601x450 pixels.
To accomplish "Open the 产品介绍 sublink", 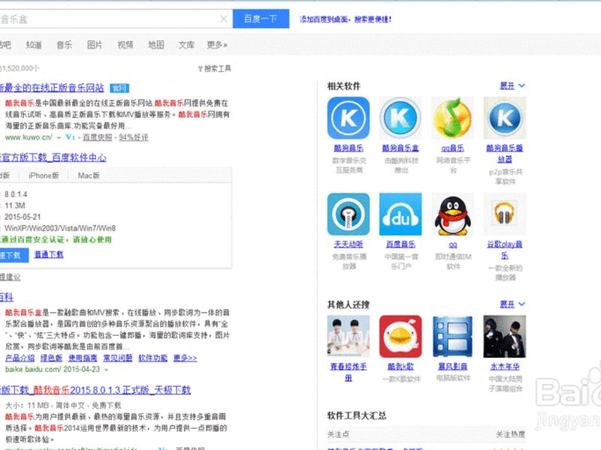I will pos(20,358).
